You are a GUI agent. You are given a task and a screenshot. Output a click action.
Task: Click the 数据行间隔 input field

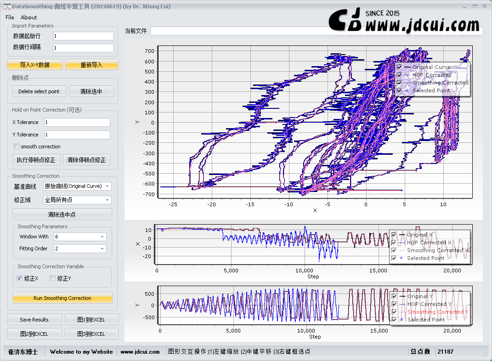(x=84, y=48)
